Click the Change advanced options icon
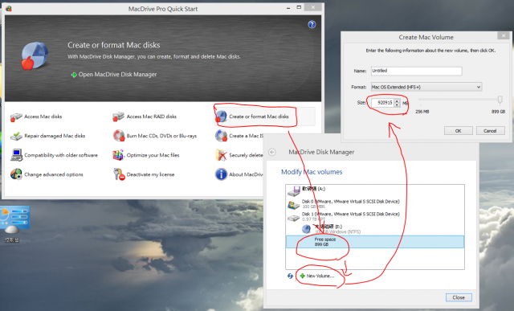This screenshot has width=514, height=311. [x=16, y=174]
